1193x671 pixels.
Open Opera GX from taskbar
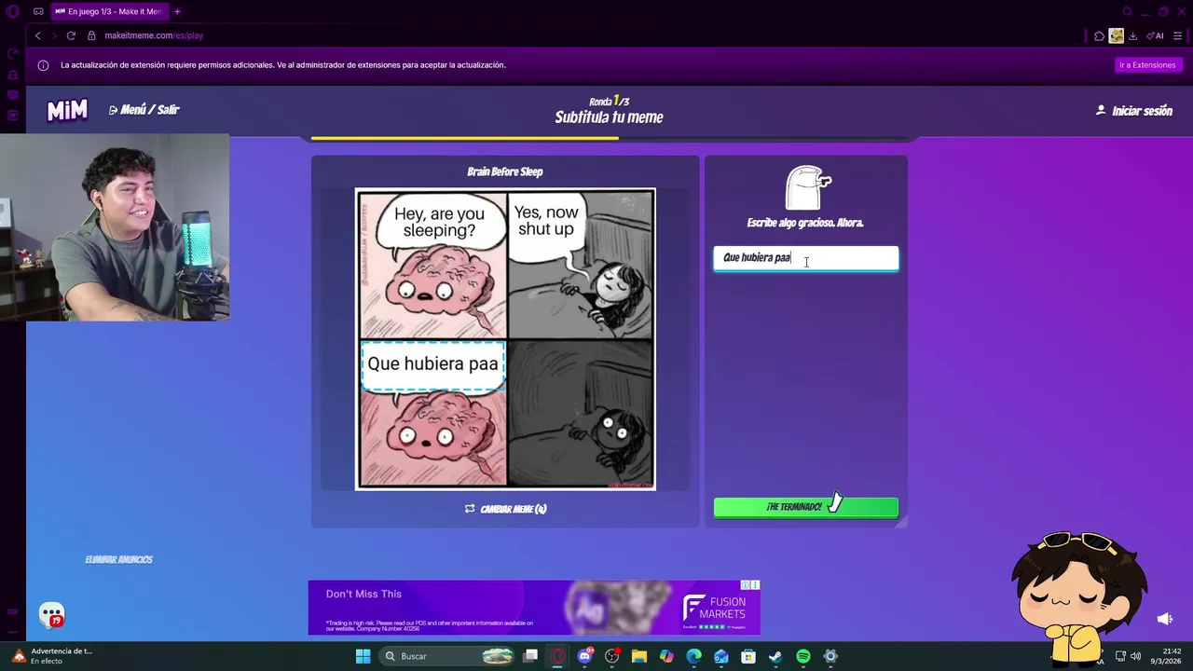pyautogui.click(x=557, y=656)
